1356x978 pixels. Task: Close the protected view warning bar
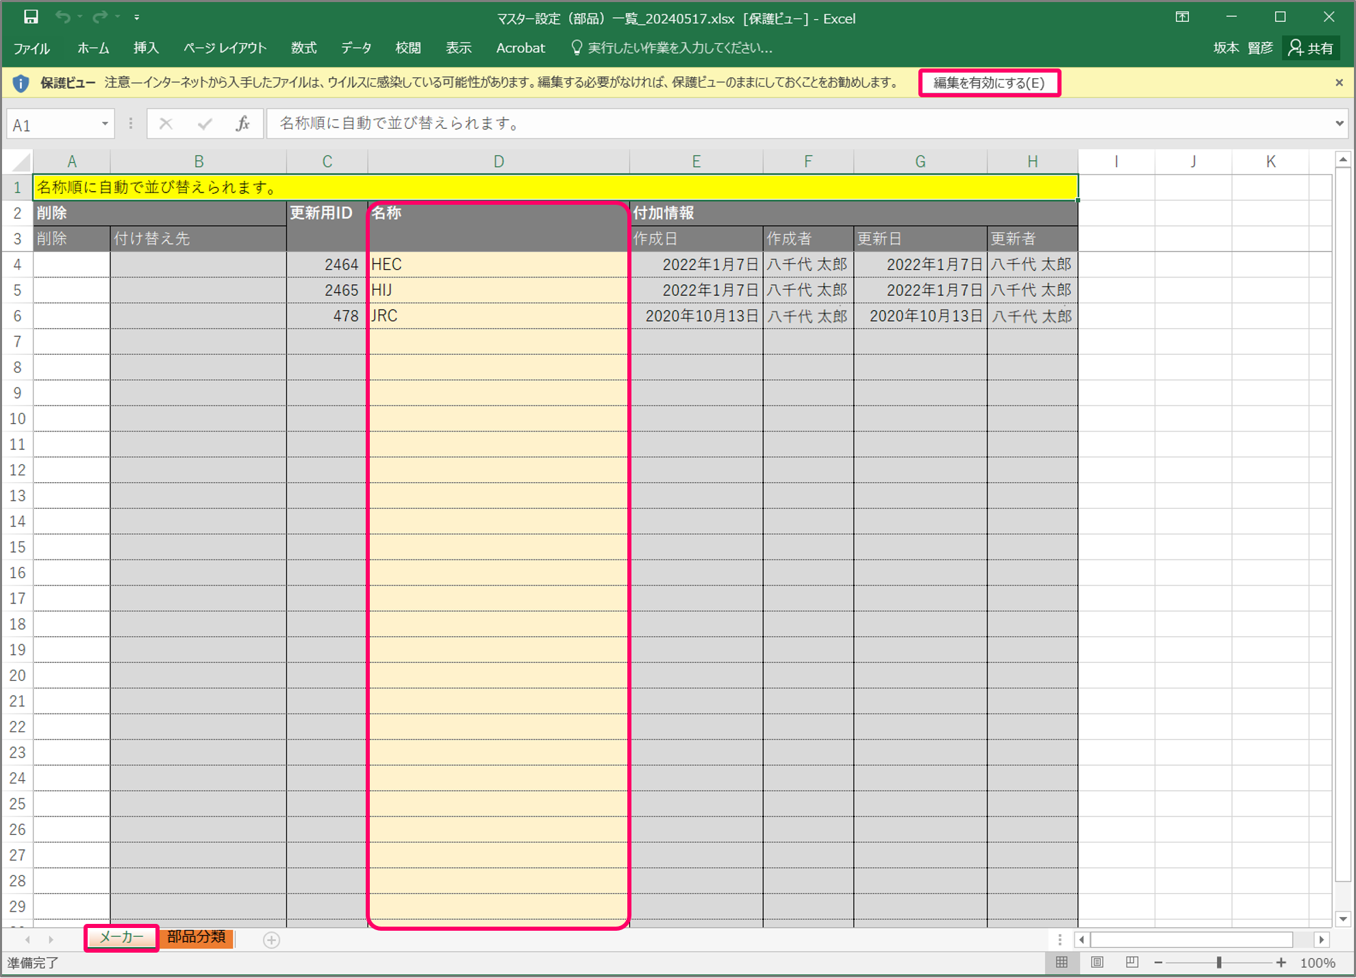pyautogui.click(x=1339, y=83)
